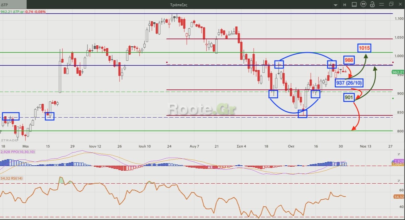Click the 54,32 RSI value tag on axis
405x220 pixels.
point(399,197)
